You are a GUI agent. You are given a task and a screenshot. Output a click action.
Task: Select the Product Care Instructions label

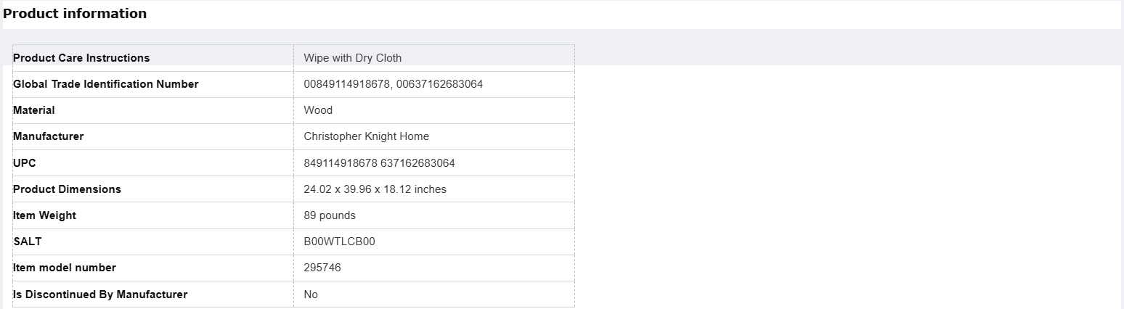(x=81, y=58)
